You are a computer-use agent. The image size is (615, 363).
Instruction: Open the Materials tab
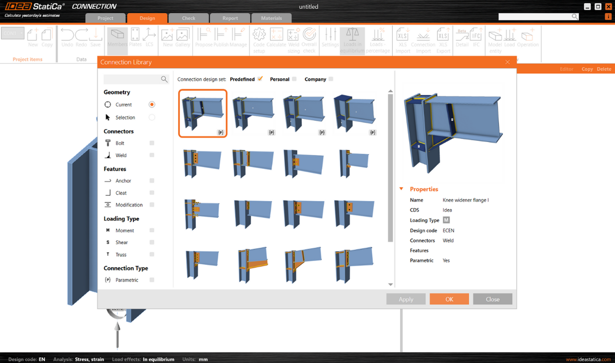[x=271, y=17]
